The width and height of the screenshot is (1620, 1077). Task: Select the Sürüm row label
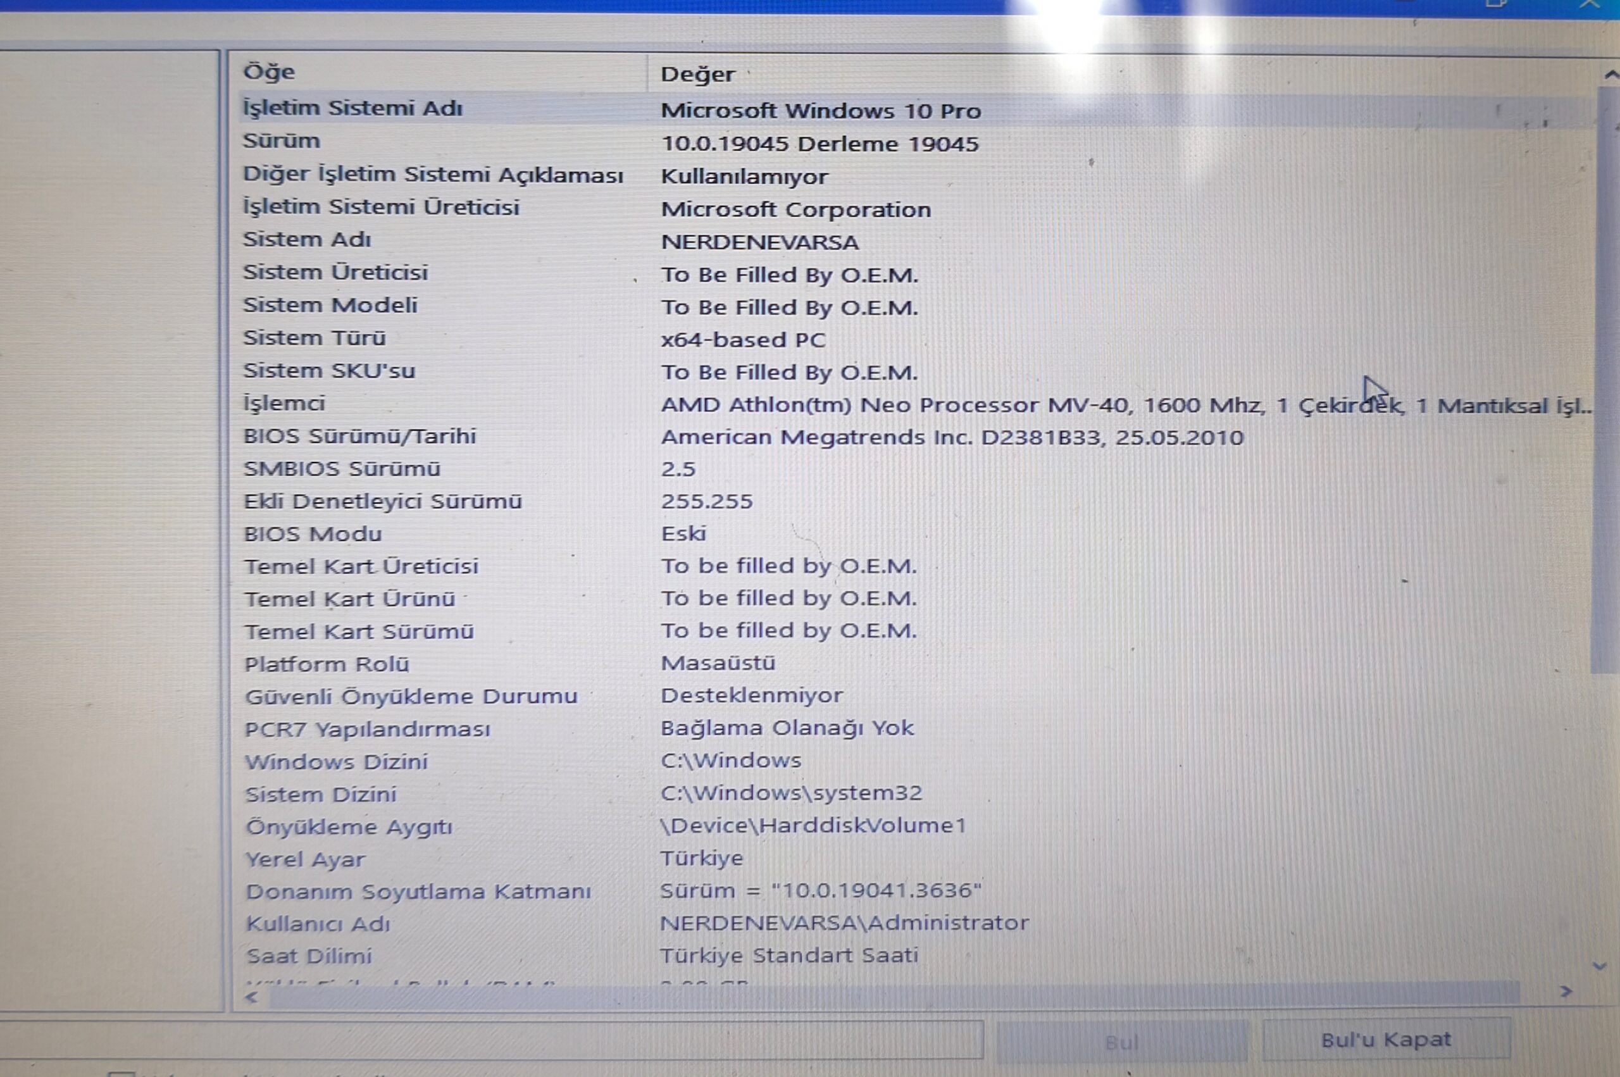click(x=282, y=141)
